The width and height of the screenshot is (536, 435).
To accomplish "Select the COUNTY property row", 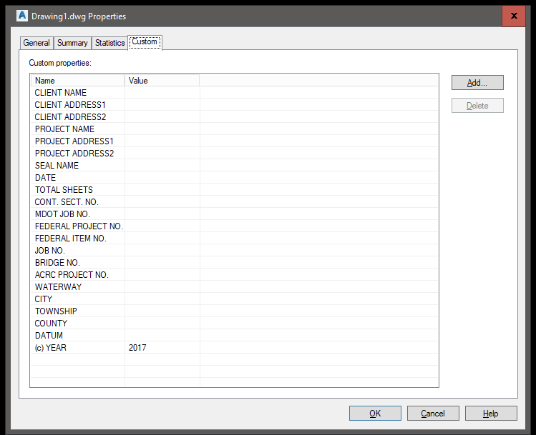I will click(234, 324).
